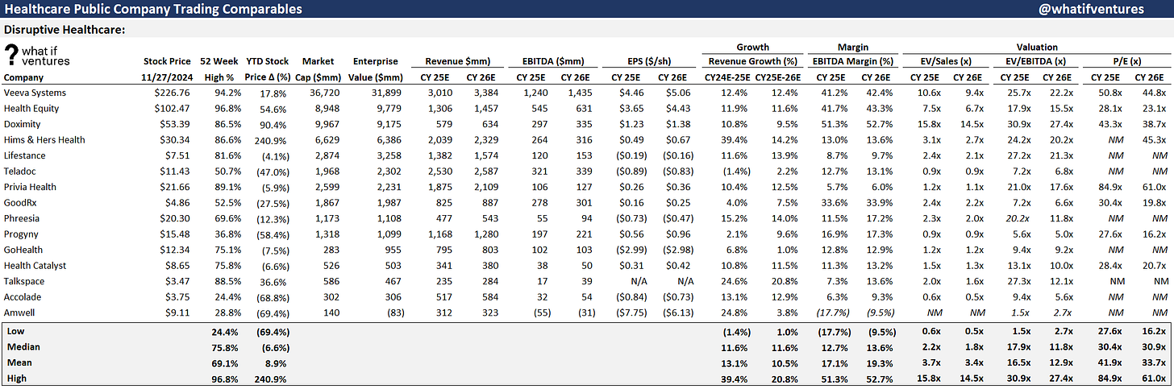Image resolution: width=1174 pixels, height=389 pixels.
Task: Click Health Equity stock price $102.47
Action: (x=175, y=109)
